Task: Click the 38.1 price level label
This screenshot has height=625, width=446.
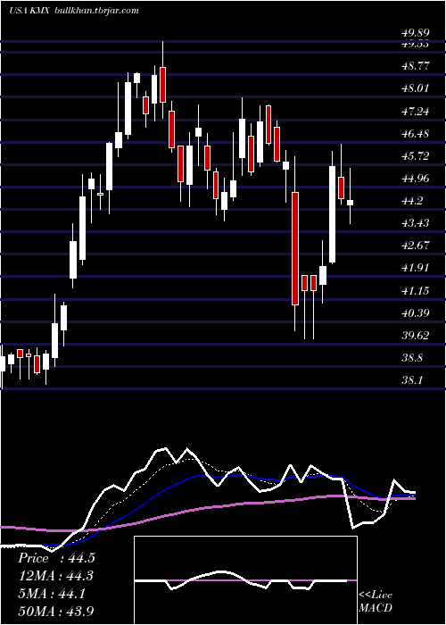Action: (413, 379)
